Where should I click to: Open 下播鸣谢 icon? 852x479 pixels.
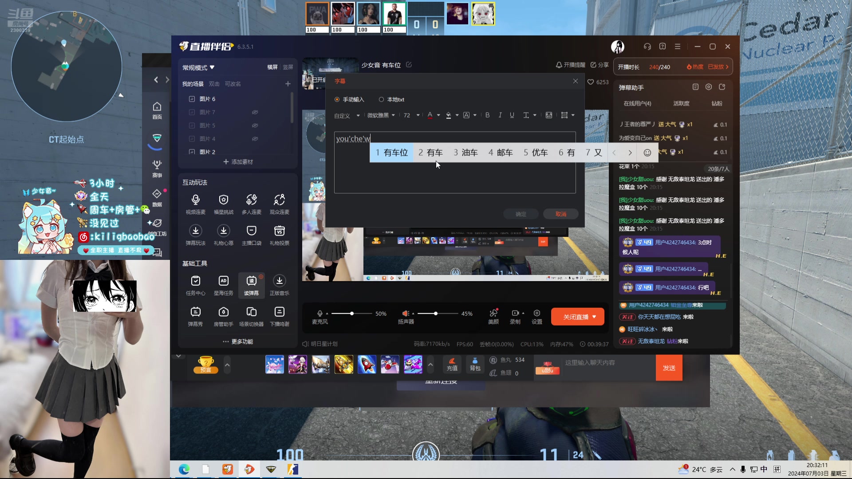tap(280, 316)
